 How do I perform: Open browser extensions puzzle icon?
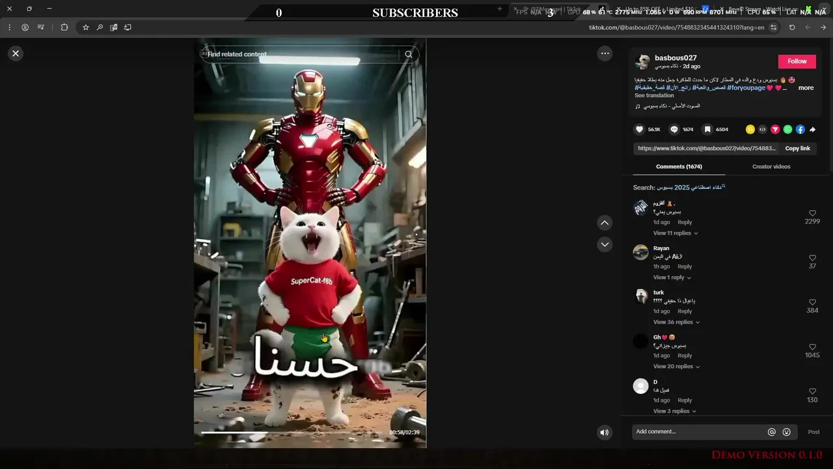[64, 27]
